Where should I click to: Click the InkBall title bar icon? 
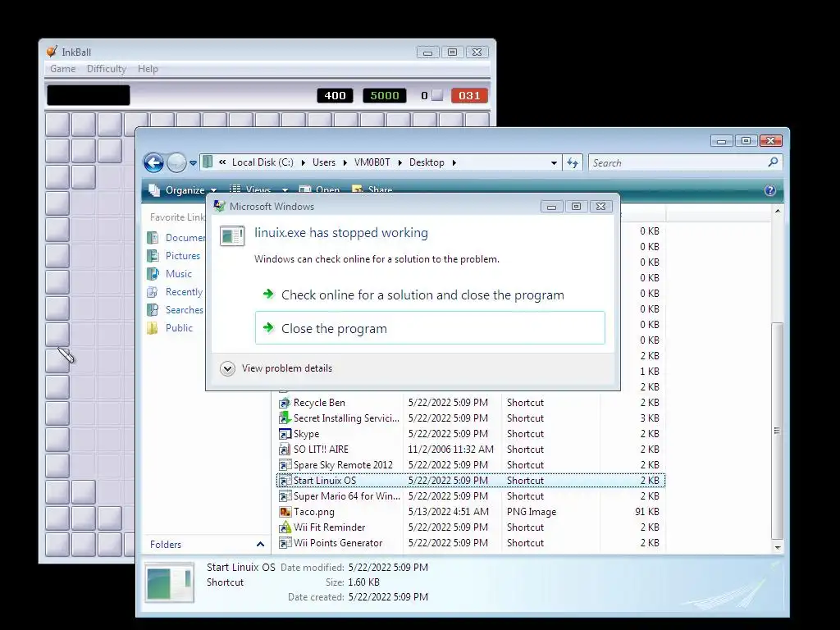(52, 52)
